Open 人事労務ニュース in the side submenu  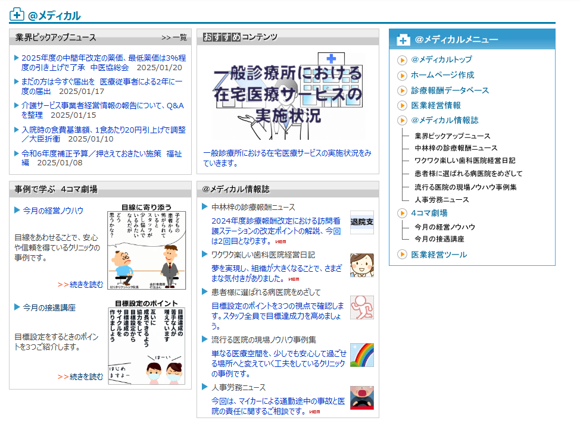pyautogui.click(x=441, y=200)
